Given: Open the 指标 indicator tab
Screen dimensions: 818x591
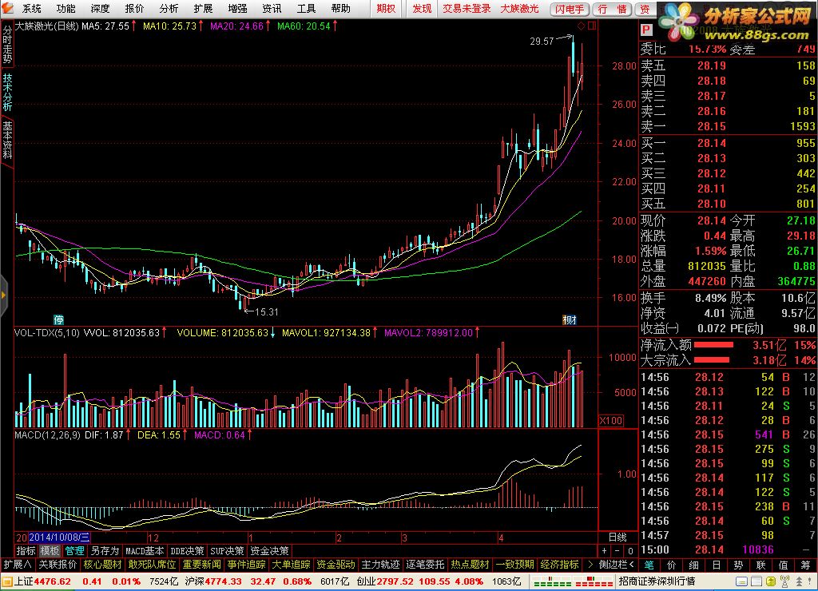Looking at the screenshot, I should click(26, 551).
